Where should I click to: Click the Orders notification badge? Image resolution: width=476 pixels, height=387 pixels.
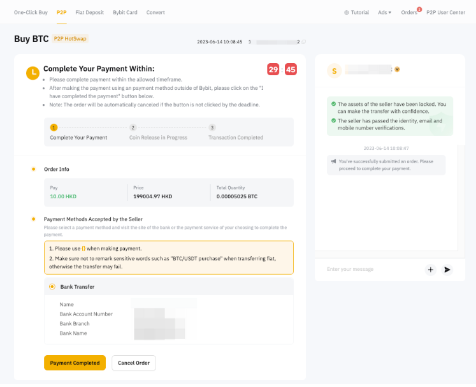(x=419, y=10)
